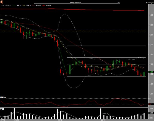Viewport: 154px width, 121px height.
Task: Click the green 16,61 current price tag
Action: (150, 72)
